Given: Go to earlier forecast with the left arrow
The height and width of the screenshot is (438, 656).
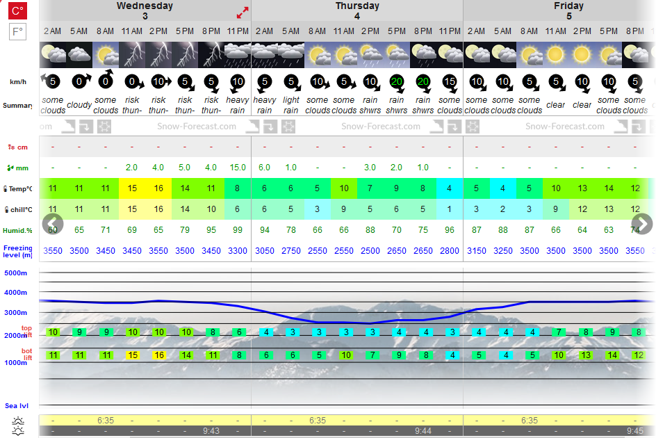Looking at the screenshot, I should pos(53,224).
